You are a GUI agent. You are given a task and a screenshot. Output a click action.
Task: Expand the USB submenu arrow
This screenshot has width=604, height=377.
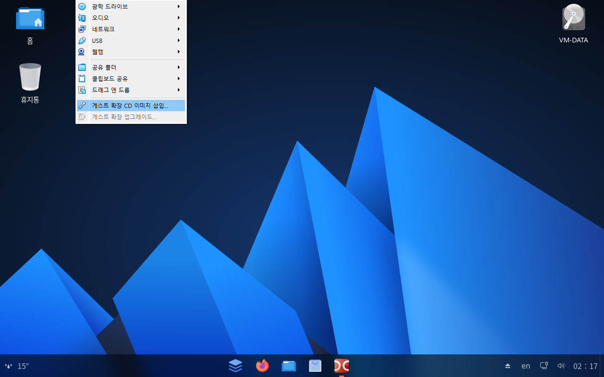179,41
